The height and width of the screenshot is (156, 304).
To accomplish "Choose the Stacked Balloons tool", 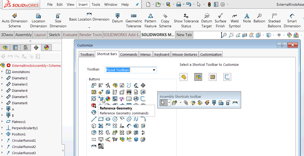I will click(274, 21).
